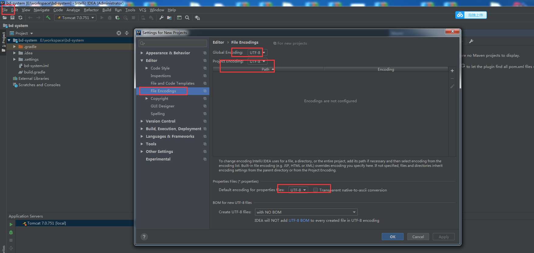The width and height of the screenshot is (534, 253).
Task: Open the Refactor menu
Action: pyautogui.click(x=91, y=10)
